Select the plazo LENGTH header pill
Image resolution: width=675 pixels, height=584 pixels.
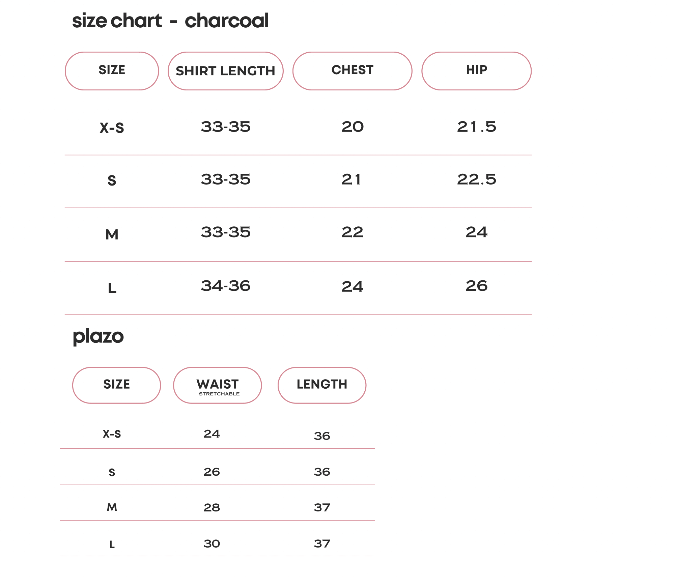(x=322, y=385)
